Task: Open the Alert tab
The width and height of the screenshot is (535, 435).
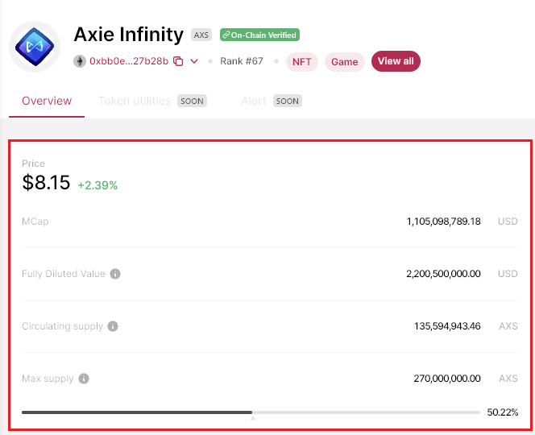Action: (x=254, y=101)
